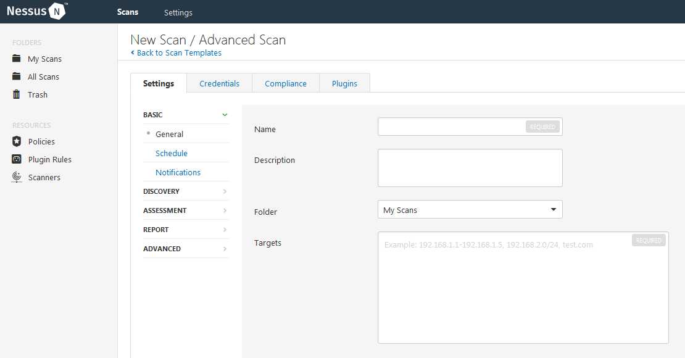The image size is (685, 358).
Task: Open the Scans top menu
Action: point(128,12)
